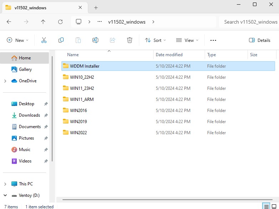The height and width of the screenshot is (209, 279).
Task: Refresh the current folder view
Action: 60,22
